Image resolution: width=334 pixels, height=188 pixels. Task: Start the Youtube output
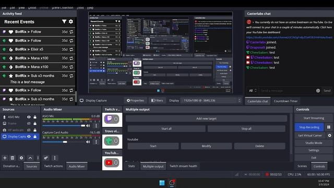[x=153, y=146]
